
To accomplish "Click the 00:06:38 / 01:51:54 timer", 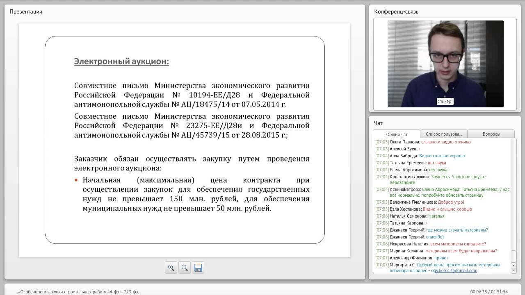I will click(x=489, y=292).
